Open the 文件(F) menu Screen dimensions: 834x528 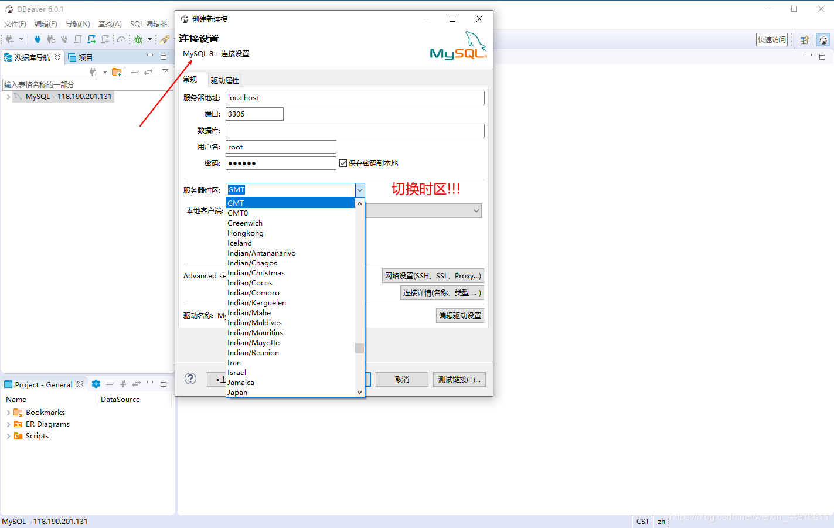pyautogui.click(x=15, y=24)
